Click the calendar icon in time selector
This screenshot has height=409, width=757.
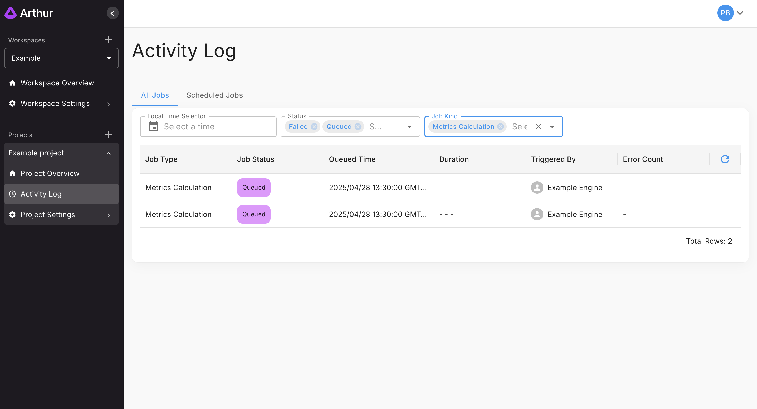click(x=153, y=127)
